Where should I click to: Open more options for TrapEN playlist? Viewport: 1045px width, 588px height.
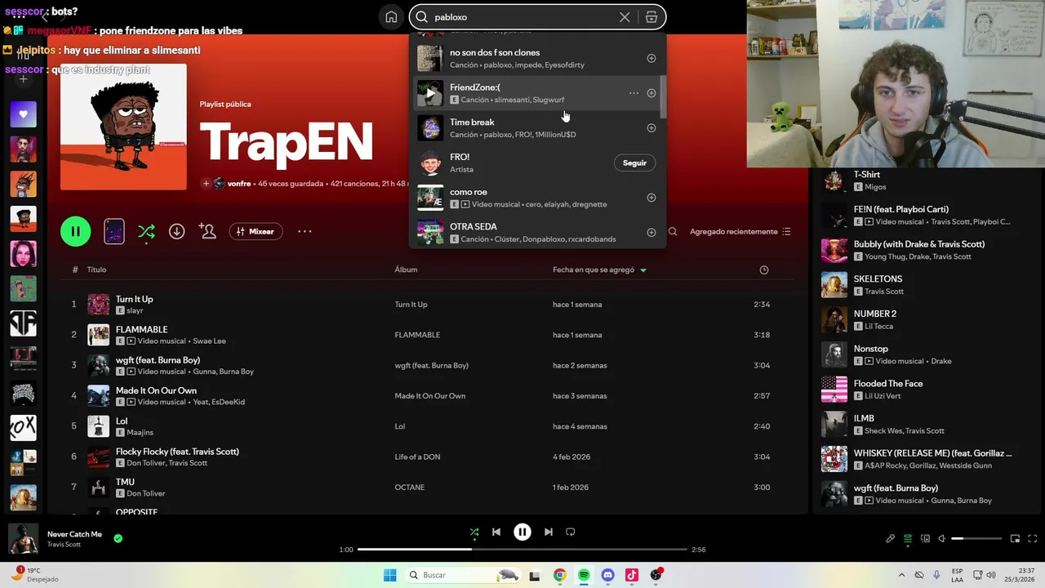(305, 232)
